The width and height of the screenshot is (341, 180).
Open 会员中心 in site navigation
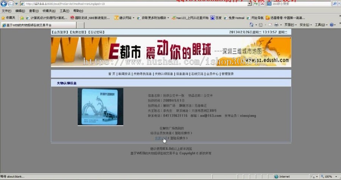click(212, 74)
